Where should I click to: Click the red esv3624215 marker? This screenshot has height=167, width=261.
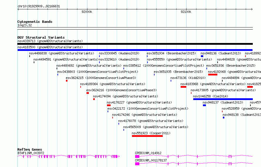click(x=67, y=81)
